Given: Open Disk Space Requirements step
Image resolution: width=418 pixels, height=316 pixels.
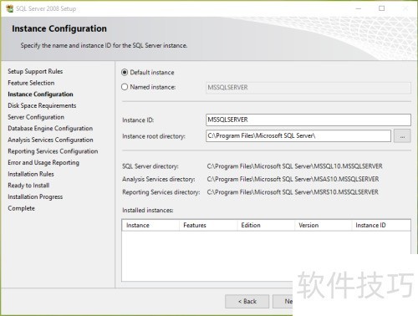Looking at the screenshot, I should tap(42, 105).
